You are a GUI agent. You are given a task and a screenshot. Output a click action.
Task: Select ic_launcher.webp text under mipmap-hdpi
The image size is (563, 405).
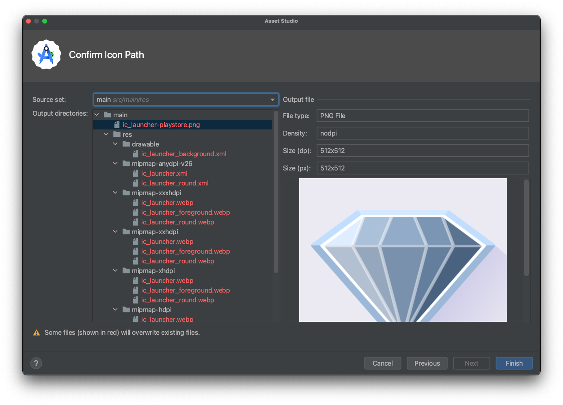[167, 319]
